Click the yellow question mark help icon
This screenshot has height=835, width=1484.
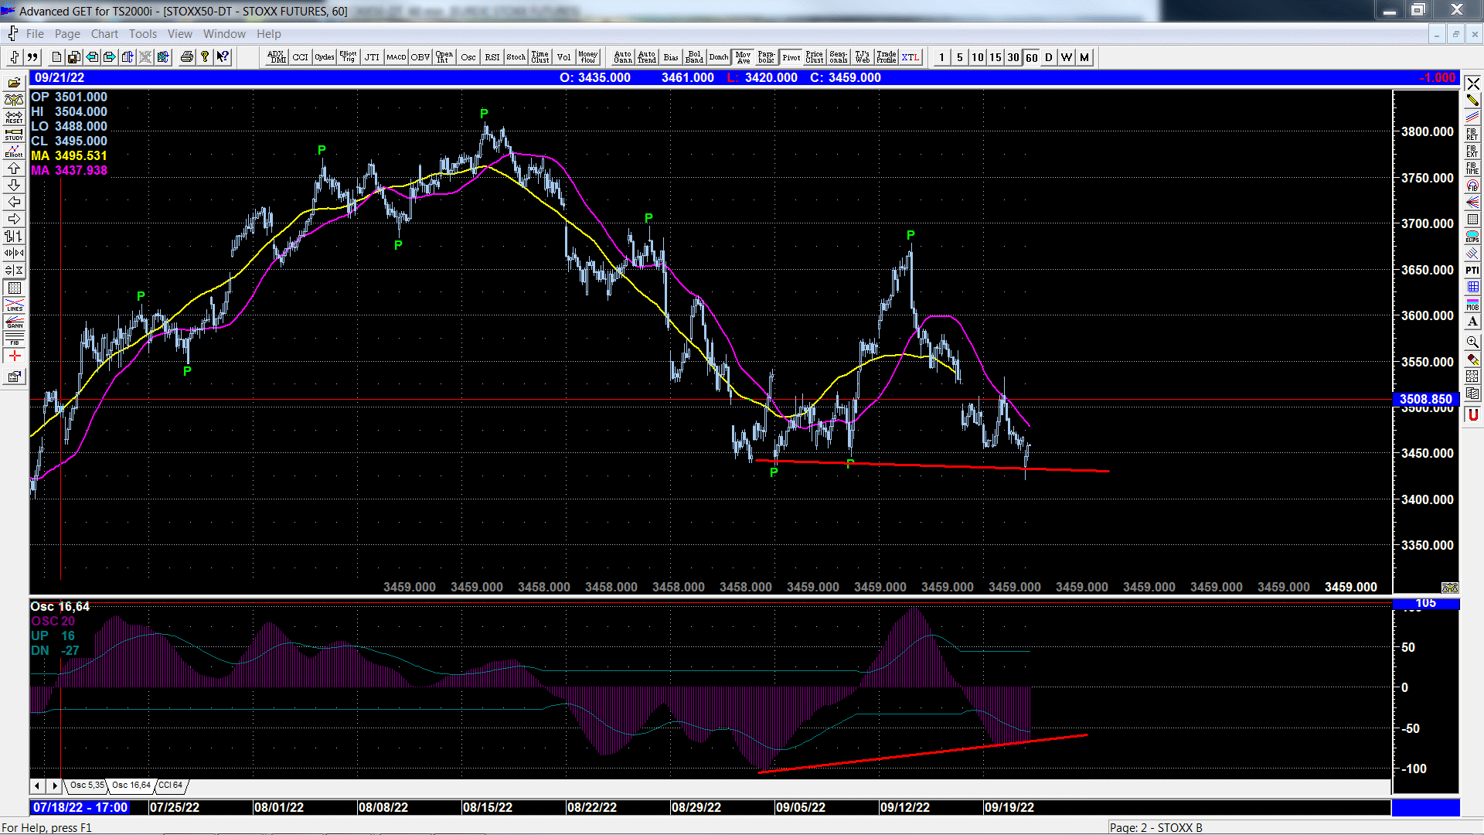[205, 57]
